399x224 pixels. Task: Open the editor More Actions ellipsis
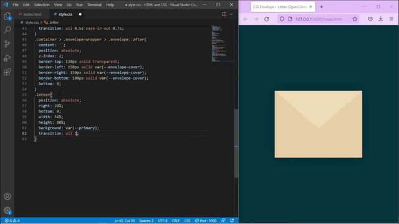tap(231, 14)
